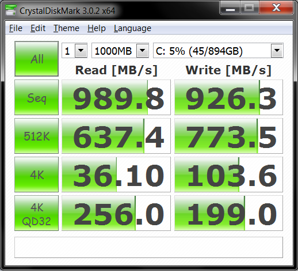Start the Seq sequential test
The image size is (298, 273).
(36, 97)
